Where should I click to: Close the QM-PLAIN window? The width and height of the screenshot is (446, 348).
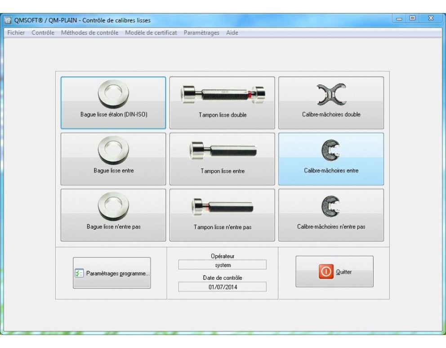click(x=431, y=18)
